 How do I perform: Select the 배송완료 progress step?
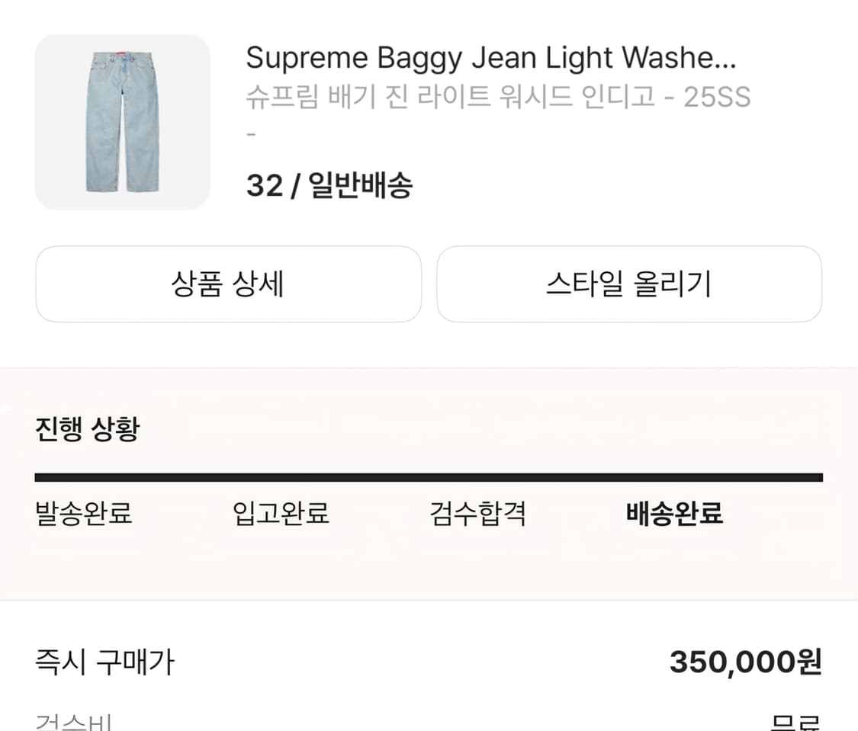pyautogui.click(x=676, y=515)
